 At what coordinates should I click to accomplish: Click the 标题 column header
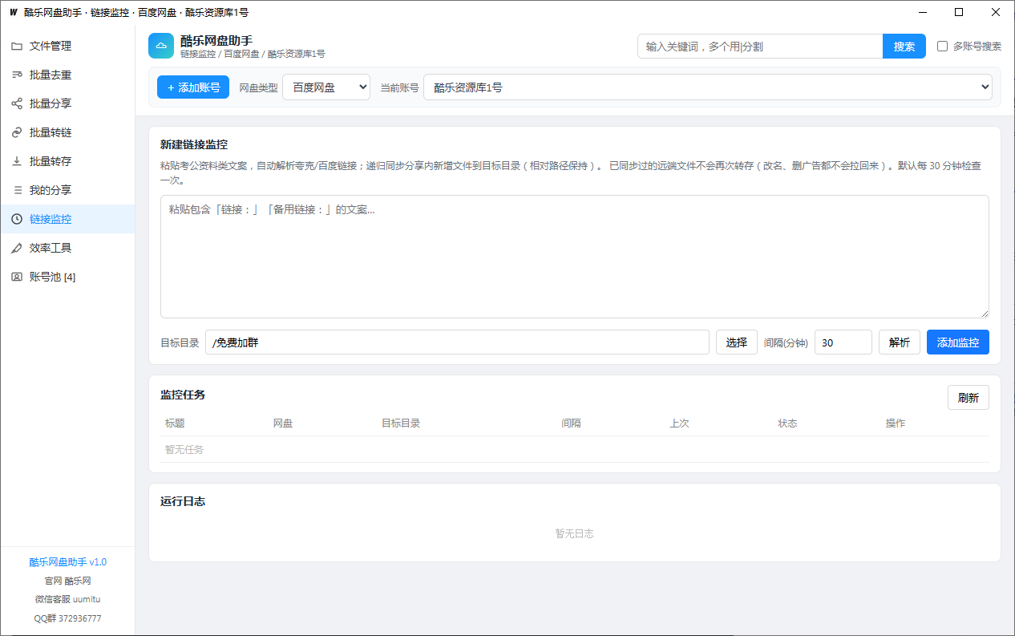(x=175, y=423)
